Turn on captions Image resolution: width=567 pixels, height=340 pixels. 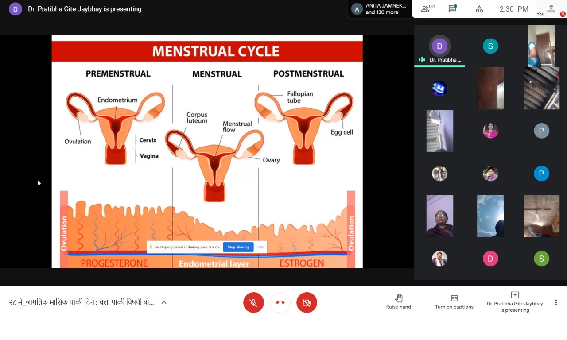(454, 301)
